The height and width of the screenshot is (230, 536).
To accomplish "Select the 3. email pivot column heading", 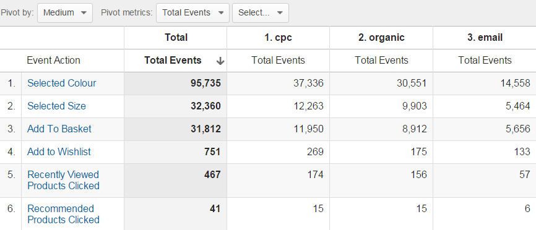I will tap(485, 38).
